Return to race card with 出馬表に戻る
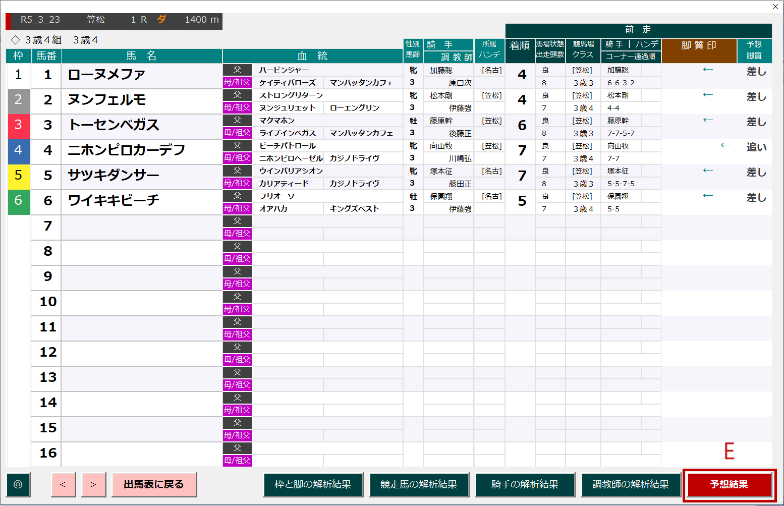This screenshot has width=784, height=506. pos(154,484)
